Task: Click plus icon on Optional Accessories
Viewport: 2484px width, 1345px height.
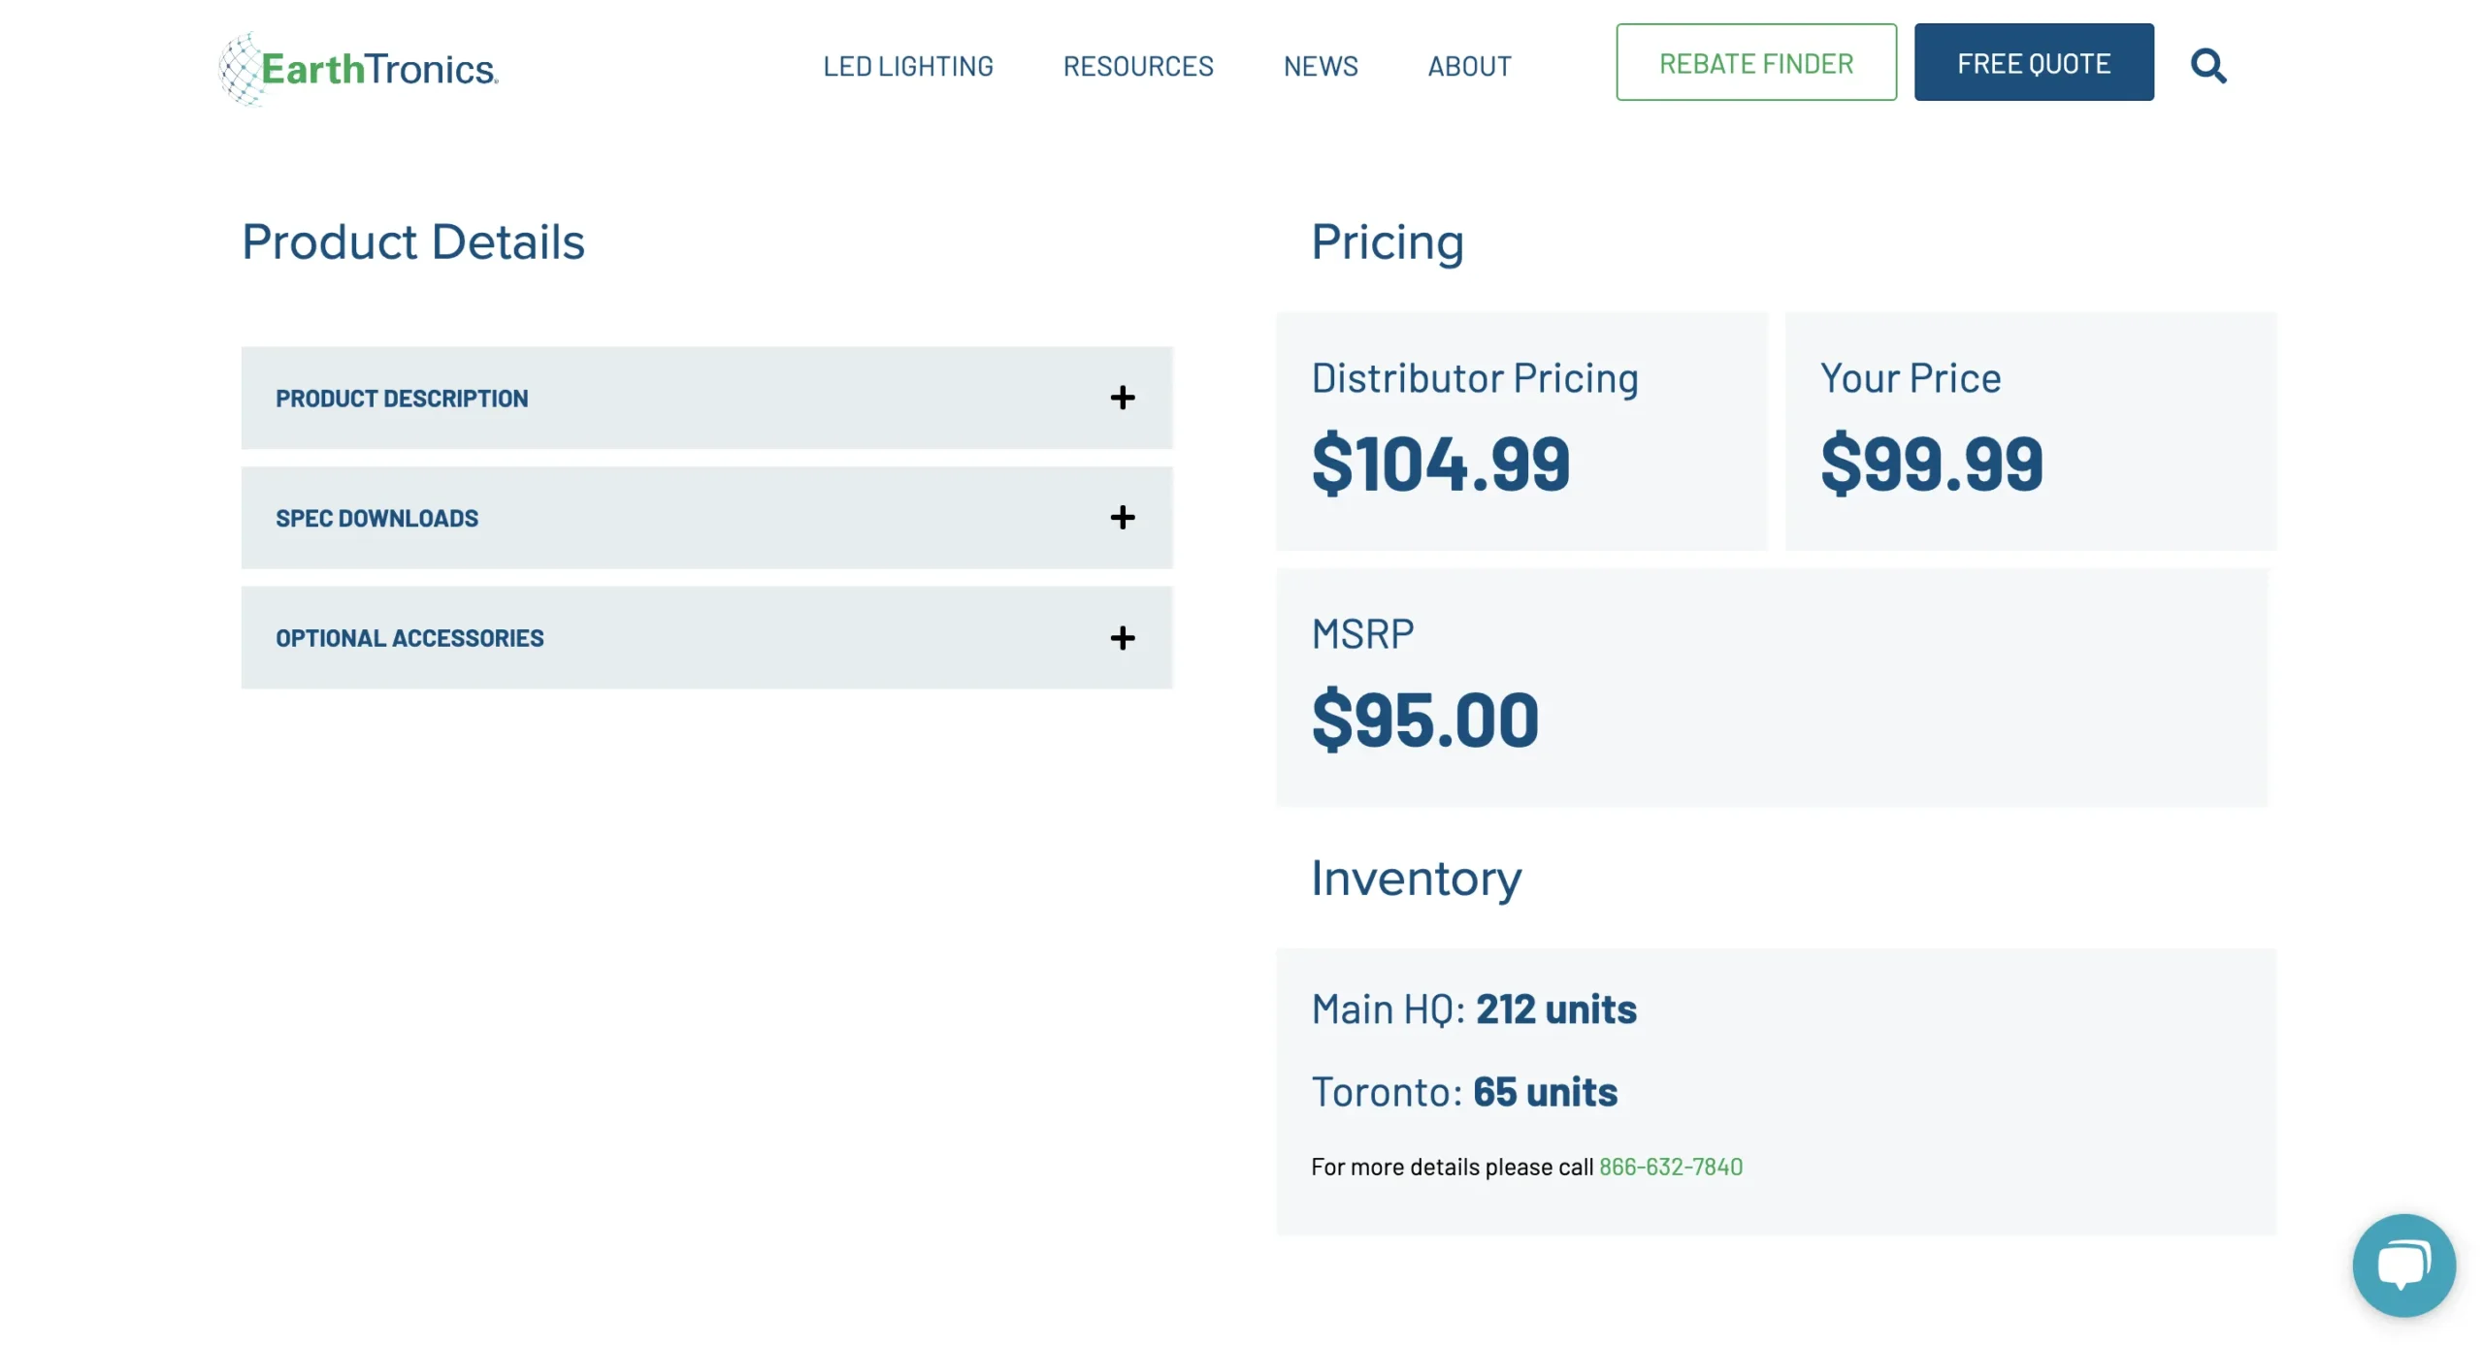Action: click(x=1122, y=638)
